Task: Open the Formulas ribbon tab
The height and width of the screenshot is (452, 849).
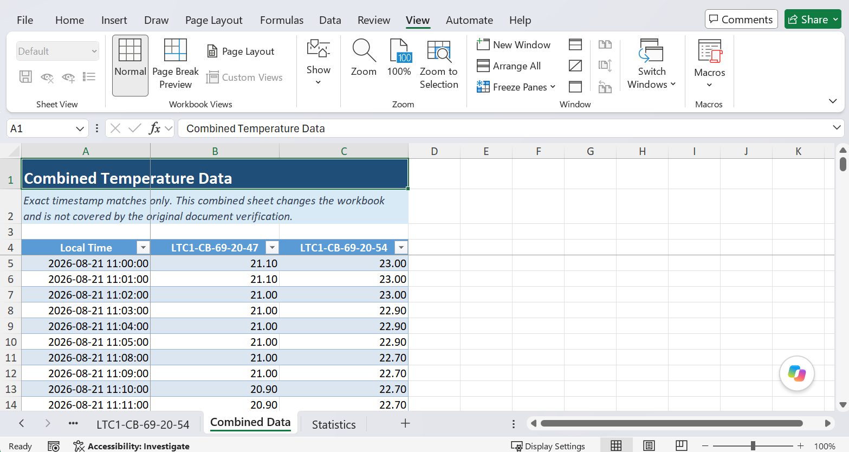Action: (x=282, y=20)
